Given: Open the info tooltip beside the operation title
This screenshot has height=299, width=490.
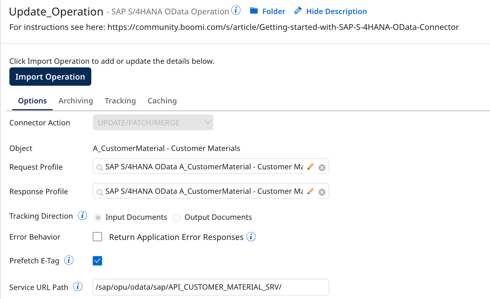Looking at the screenshot, I should point(236,10).
